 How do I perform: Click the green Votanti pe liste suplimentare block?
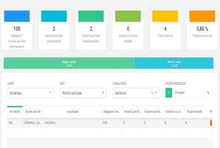tap(91, 16)
